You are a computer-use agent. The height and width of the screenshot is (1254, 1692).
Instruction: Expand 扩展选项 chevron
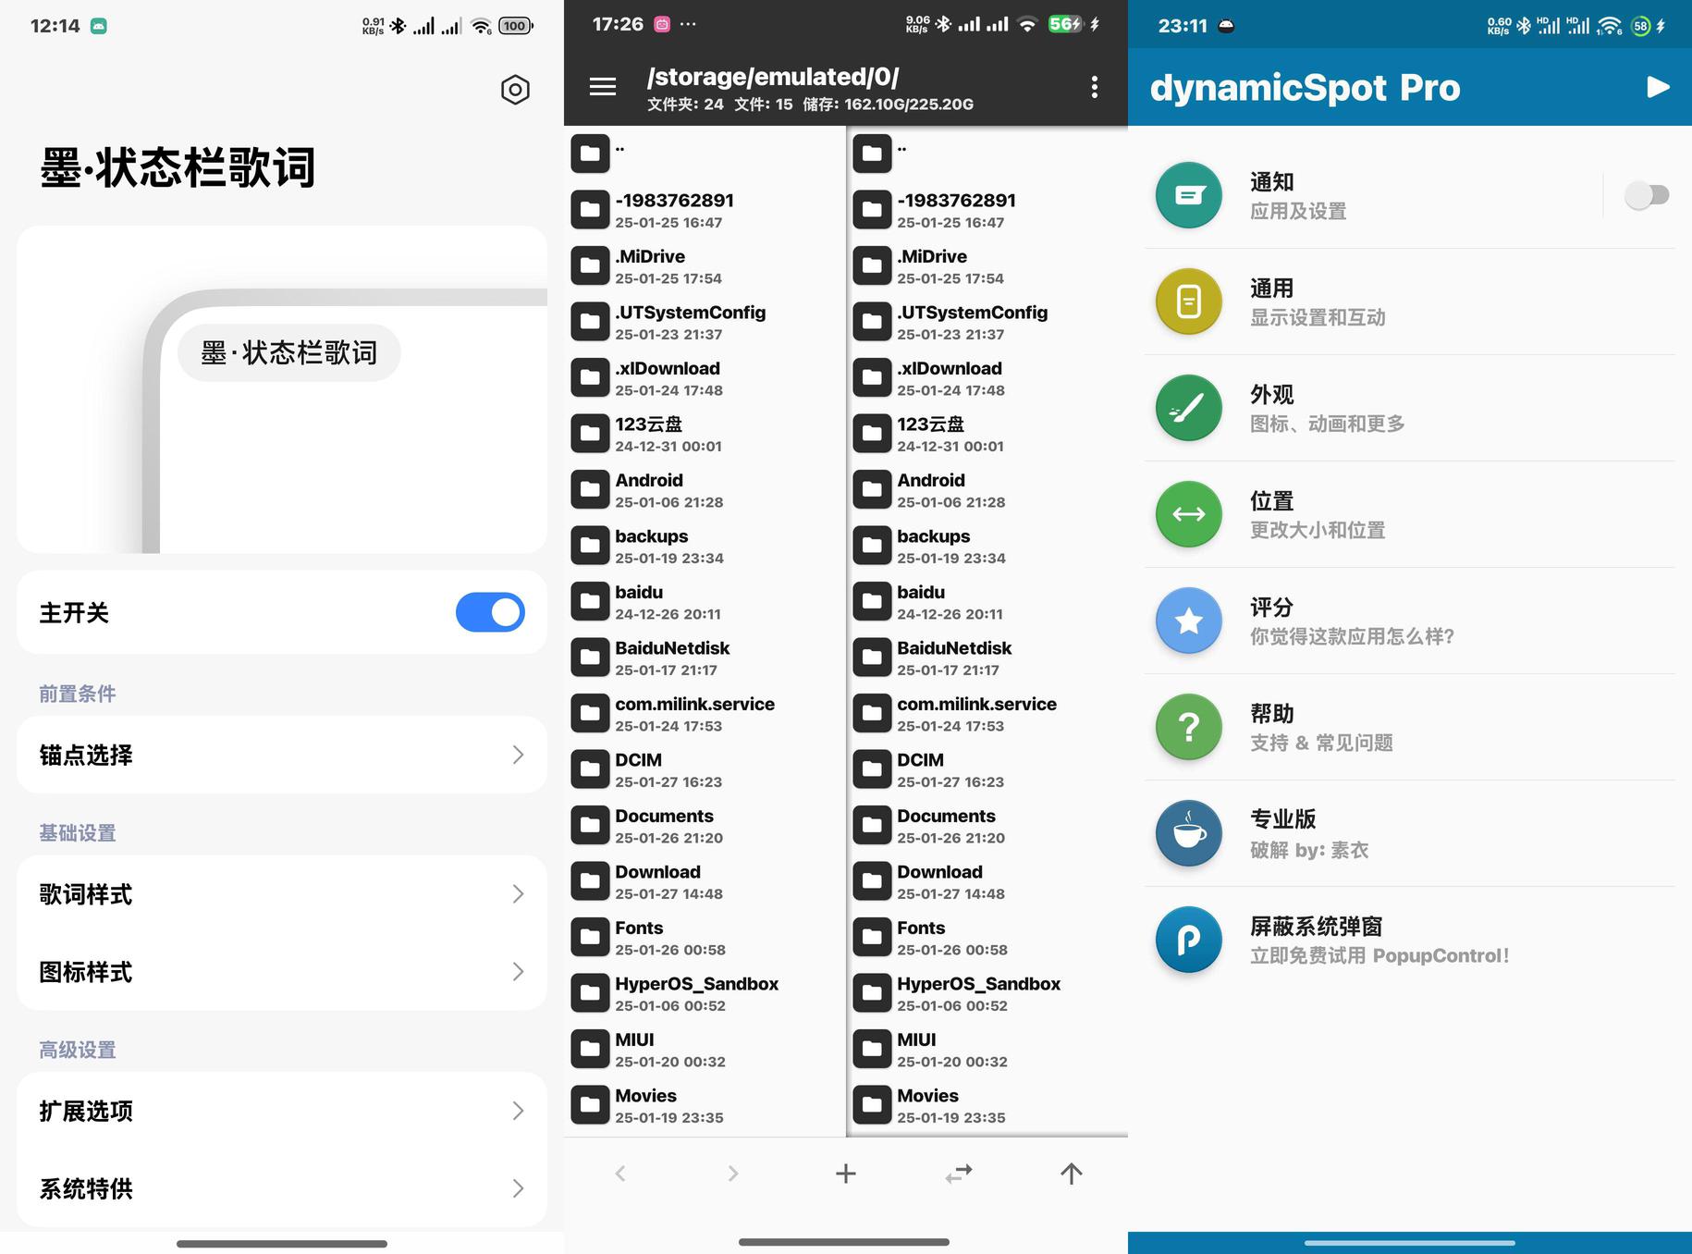(519, 1111)
